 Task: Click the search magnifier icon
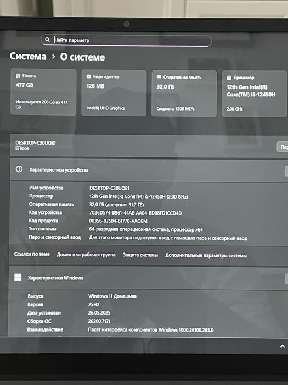pos(48,39)
